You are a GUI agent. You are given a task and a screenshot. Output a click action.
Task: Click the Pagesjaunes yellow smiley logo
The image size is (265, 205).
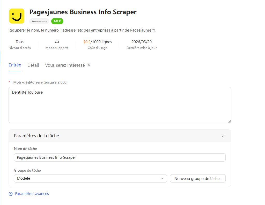point(17,16)
